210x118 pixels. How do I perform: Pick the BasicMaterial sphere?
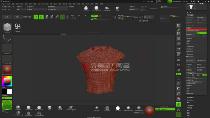click(x=128, y=108)
